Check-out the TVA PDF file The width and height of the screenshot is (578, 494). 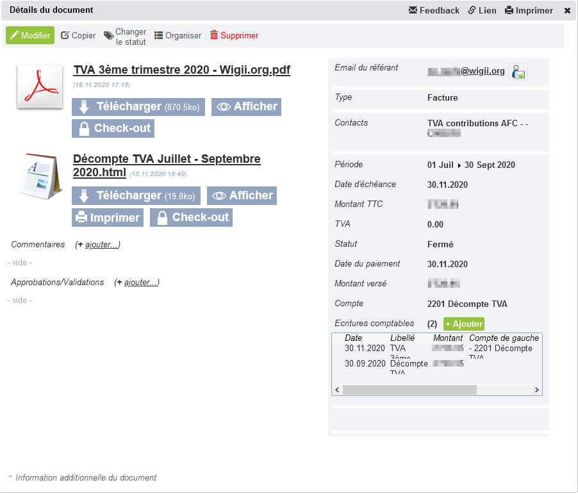point(113,128)
